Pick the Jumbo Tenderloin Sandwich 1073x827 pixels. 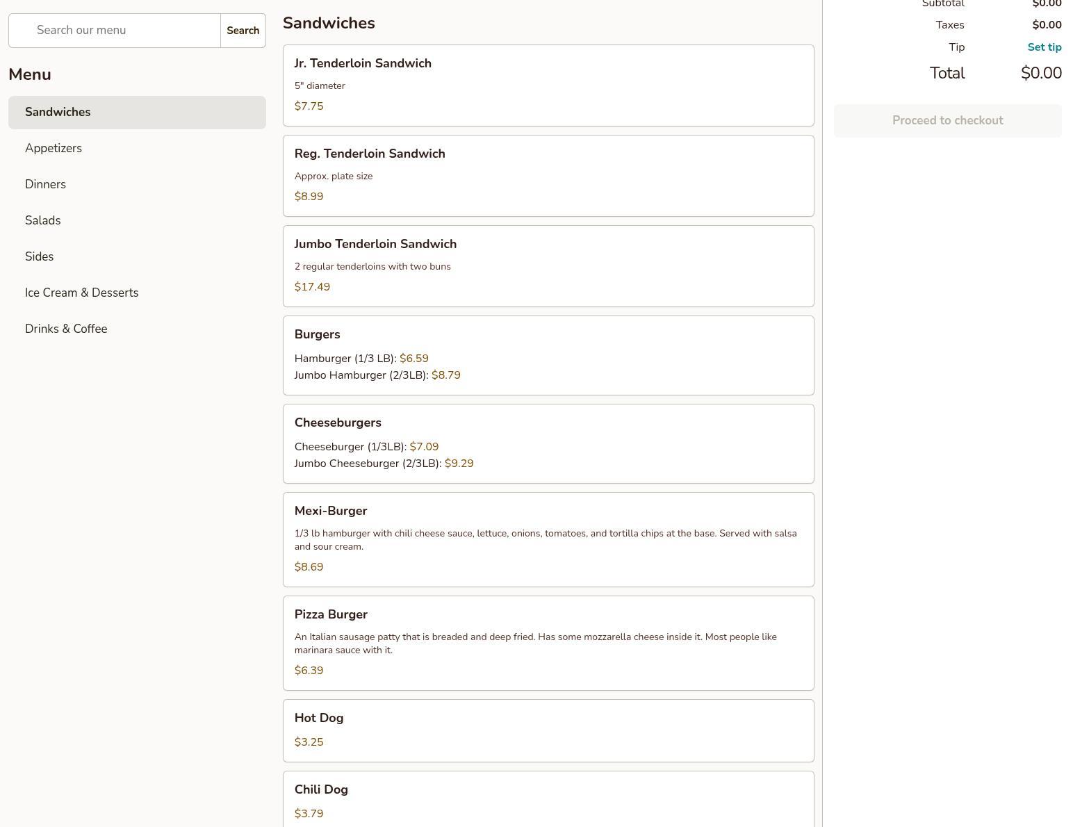(x=548, y=266)
